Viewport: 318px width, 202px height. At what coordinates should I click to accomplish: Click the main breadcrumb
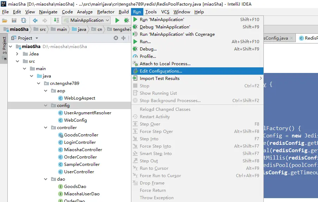59,29
